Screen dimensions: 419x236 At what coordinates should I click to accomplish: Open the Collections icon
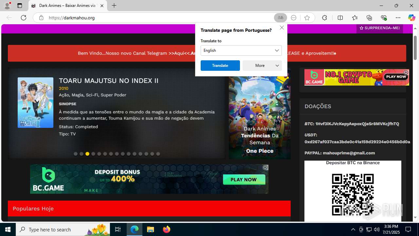point(369,18)
